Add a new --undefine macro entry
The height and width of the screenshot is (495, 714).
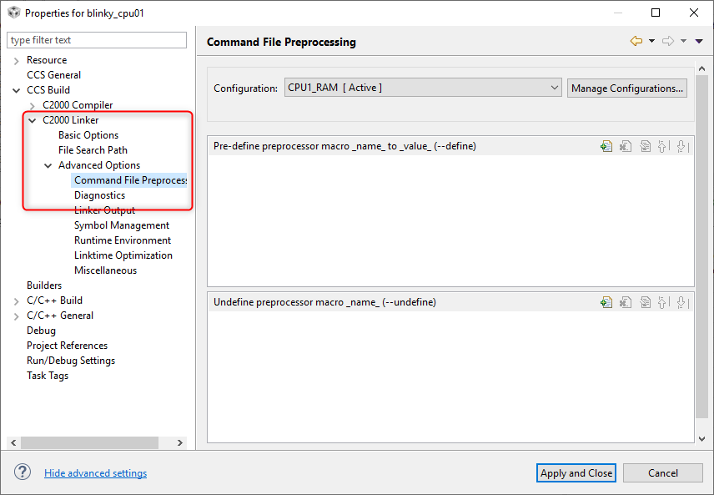[606, 302]
